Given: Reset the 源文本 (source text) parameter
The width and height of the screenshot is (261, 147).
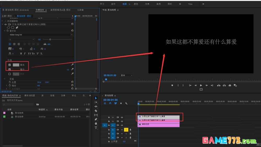Looking at the screenshot, I should (x=72, y=30).
